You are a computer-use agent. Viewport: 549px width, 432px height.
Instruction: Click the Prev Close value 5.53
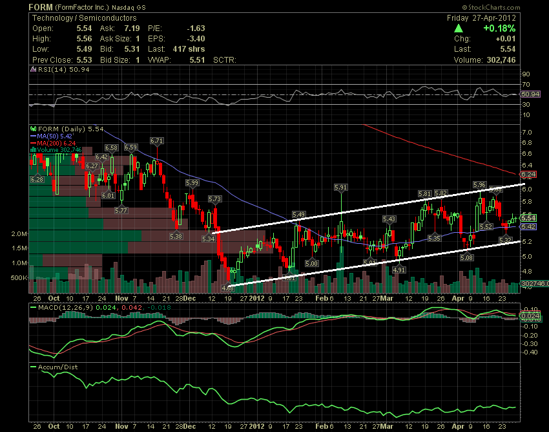(85, 60)
